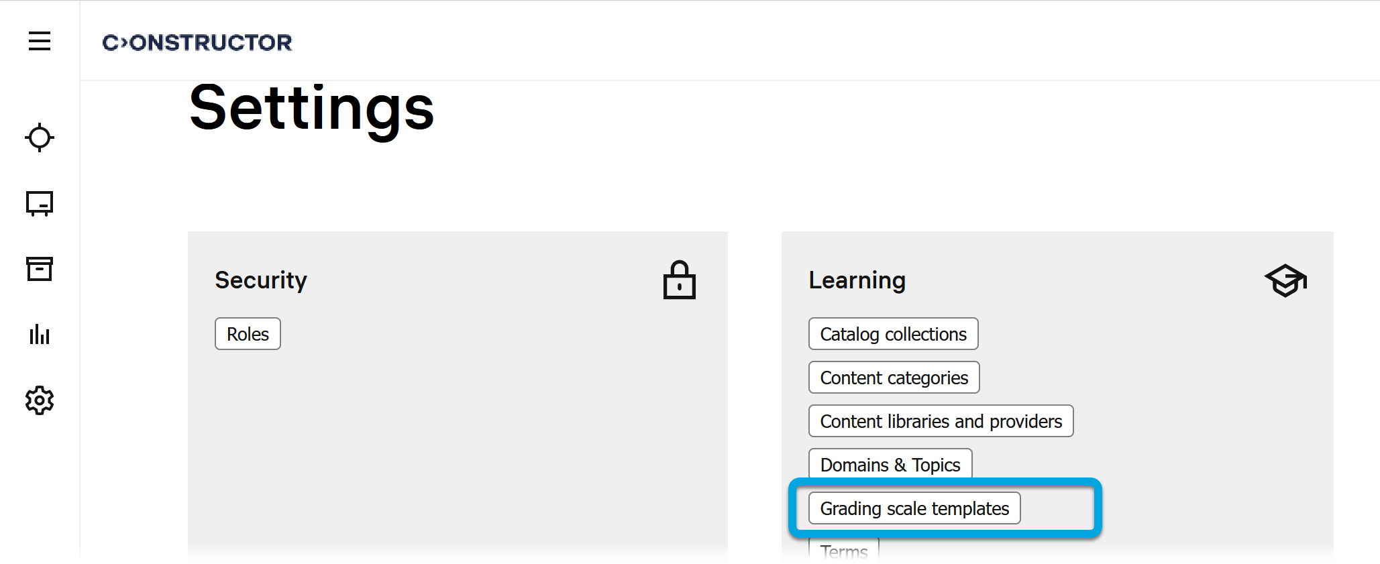Click the partially visible Terms button
Viewport: 1380px width, 564px height.
pyautogui.click(x=843, y=551)
